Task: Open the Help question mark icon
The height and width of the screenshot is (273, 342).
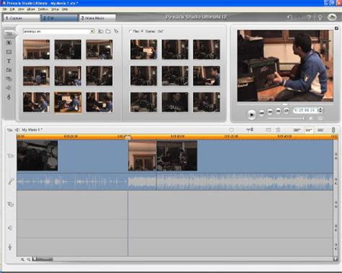Action: (x=310, y=17)
